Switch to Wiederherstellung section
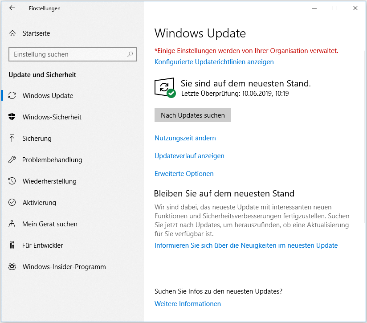This screenshot has width=367, height=323. point(49,181)
